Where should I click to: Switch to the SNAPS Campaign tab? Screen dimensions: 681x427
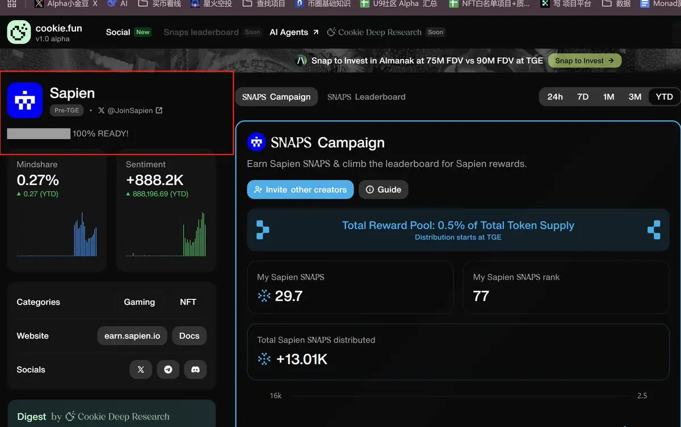pyautogui.click(x=276, y=97)
